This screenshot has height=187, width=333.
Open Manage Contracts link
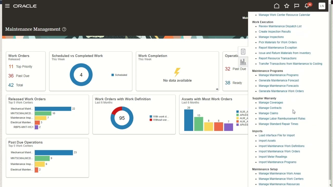pyautogui.click(x=270, y=108)
